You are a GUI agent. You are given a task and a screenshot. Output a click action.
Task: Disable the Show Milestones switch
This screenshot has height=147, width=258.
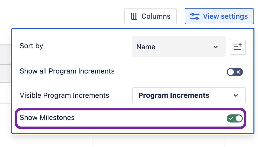pyautogui.click(x=235, y=118)
